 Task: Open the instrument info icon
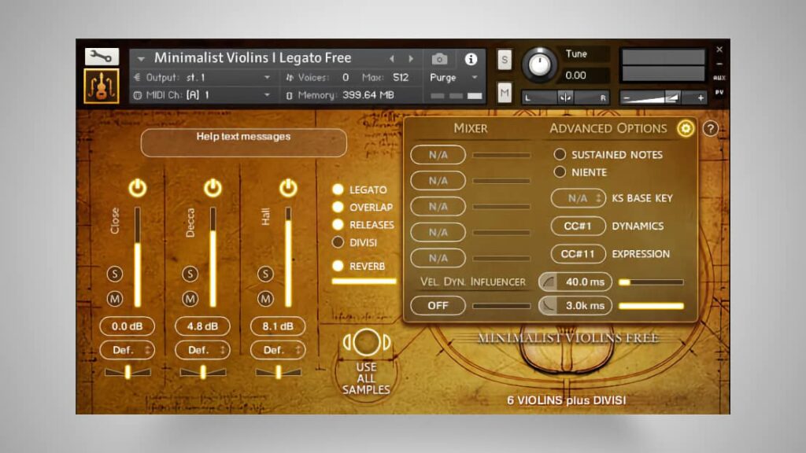[x=471, y=59]
